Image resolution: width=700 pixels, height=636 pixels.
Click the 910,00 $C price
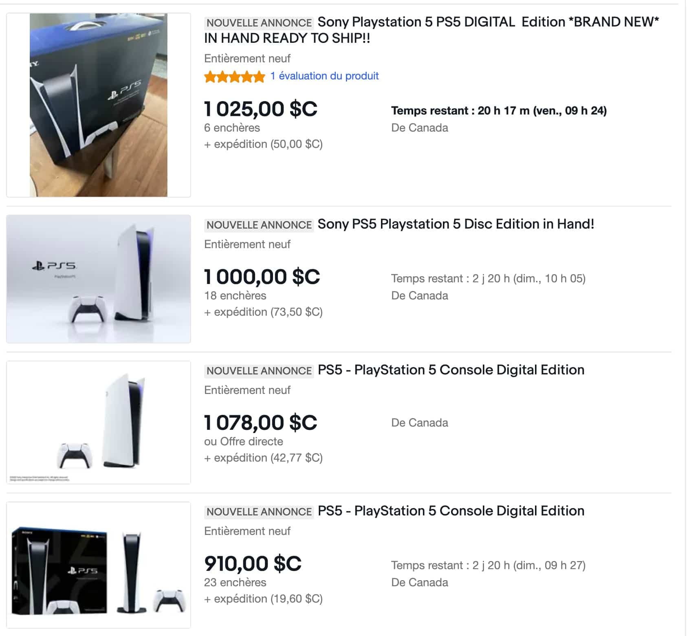(253, 564)
